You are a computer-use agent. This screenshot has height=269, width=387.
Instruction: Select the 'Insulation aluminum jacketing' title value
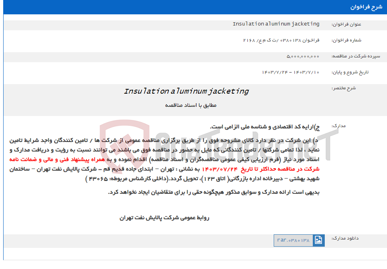276,24
